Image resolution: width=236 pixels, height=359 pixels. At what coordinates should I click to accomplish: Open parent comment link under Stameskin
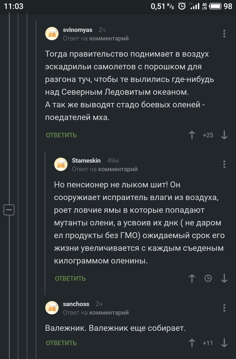(118, 169)
